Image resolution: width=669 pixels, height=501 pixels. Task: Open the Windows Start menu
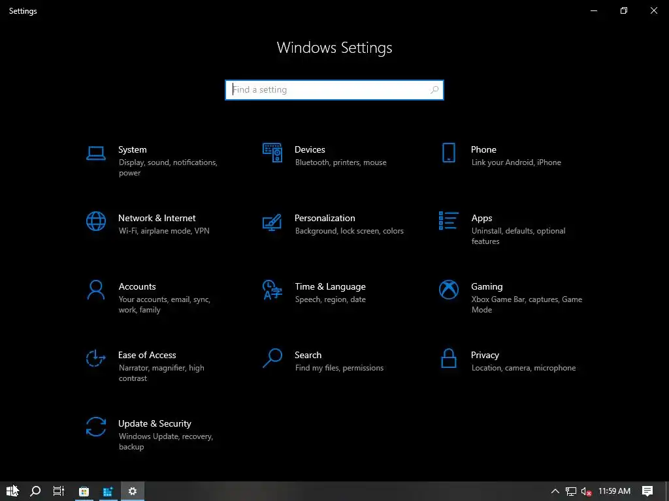point(12,491)
